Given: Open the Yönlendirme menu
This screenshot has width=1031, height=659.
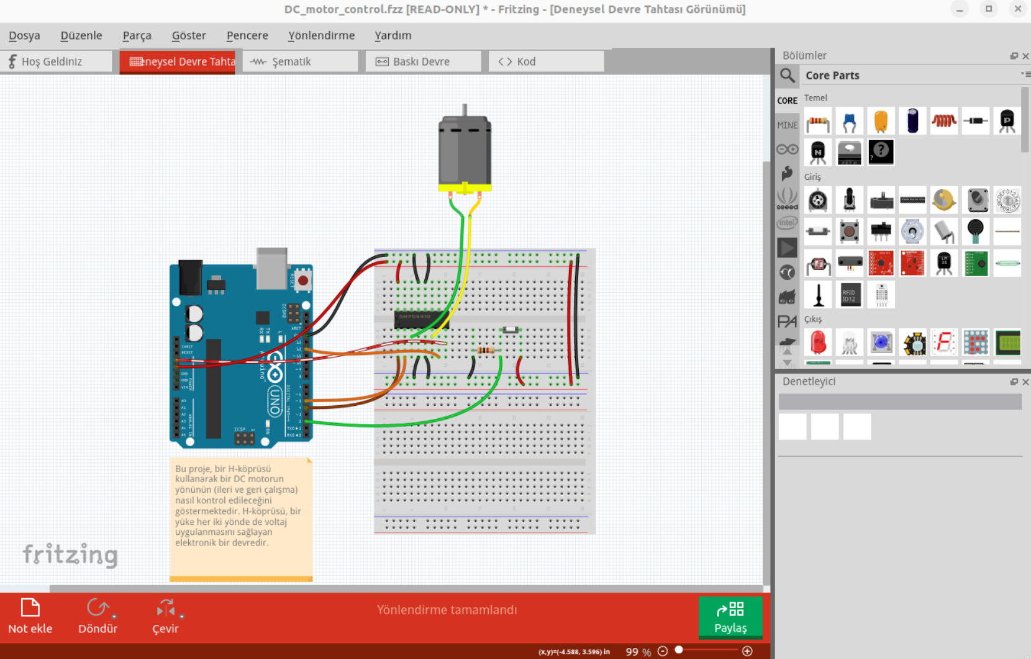Looking at the screenshot, I should tap(321, 35).
